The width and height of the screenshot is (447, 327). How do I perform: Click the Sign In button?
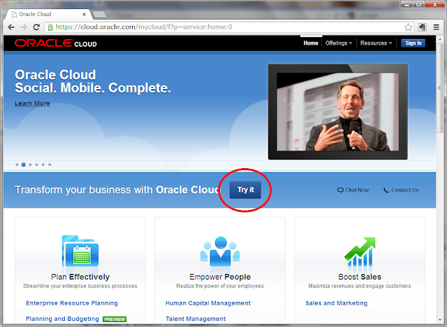[413, 43]
